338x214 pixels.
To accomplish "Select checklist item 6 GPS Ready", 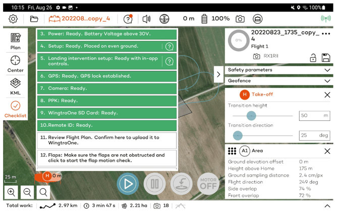I will point(107,76).
